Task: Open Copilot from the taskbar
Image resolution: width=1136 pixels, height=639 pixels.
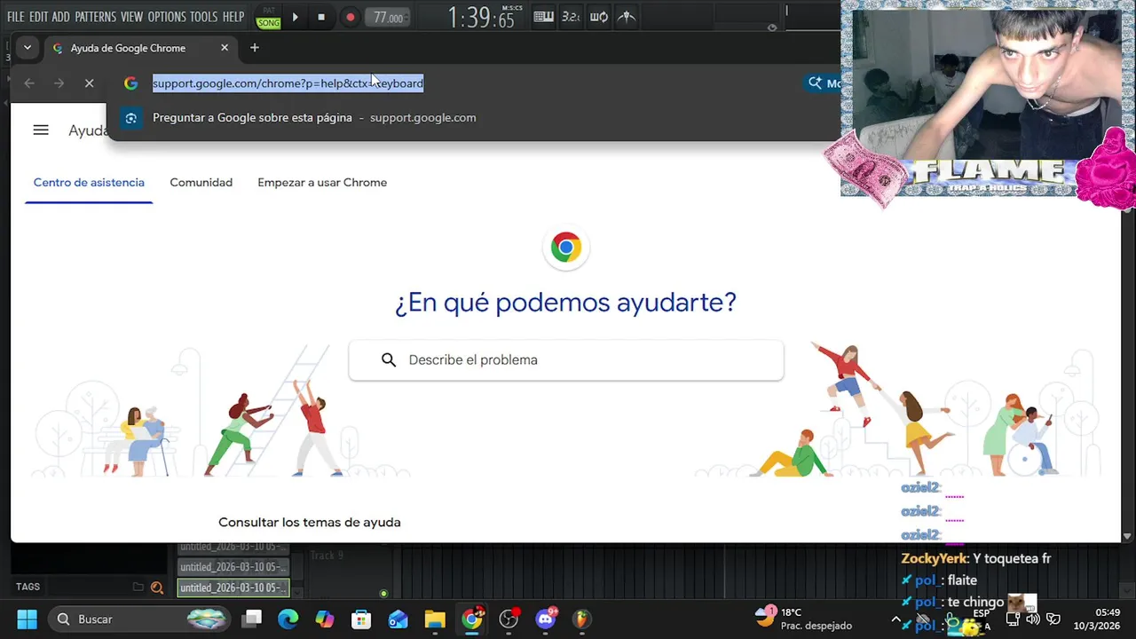Action: click(325, 619)
